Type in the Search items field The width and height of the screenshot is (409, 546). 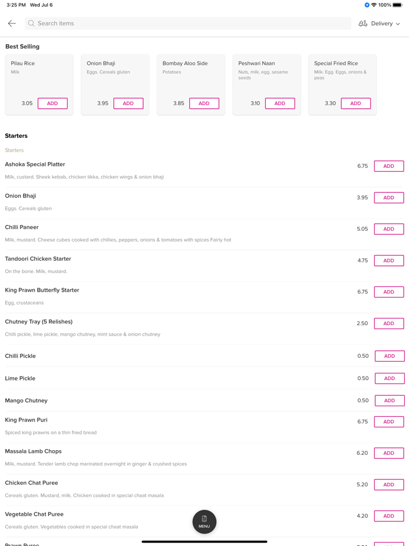click(x=187, y=23)
